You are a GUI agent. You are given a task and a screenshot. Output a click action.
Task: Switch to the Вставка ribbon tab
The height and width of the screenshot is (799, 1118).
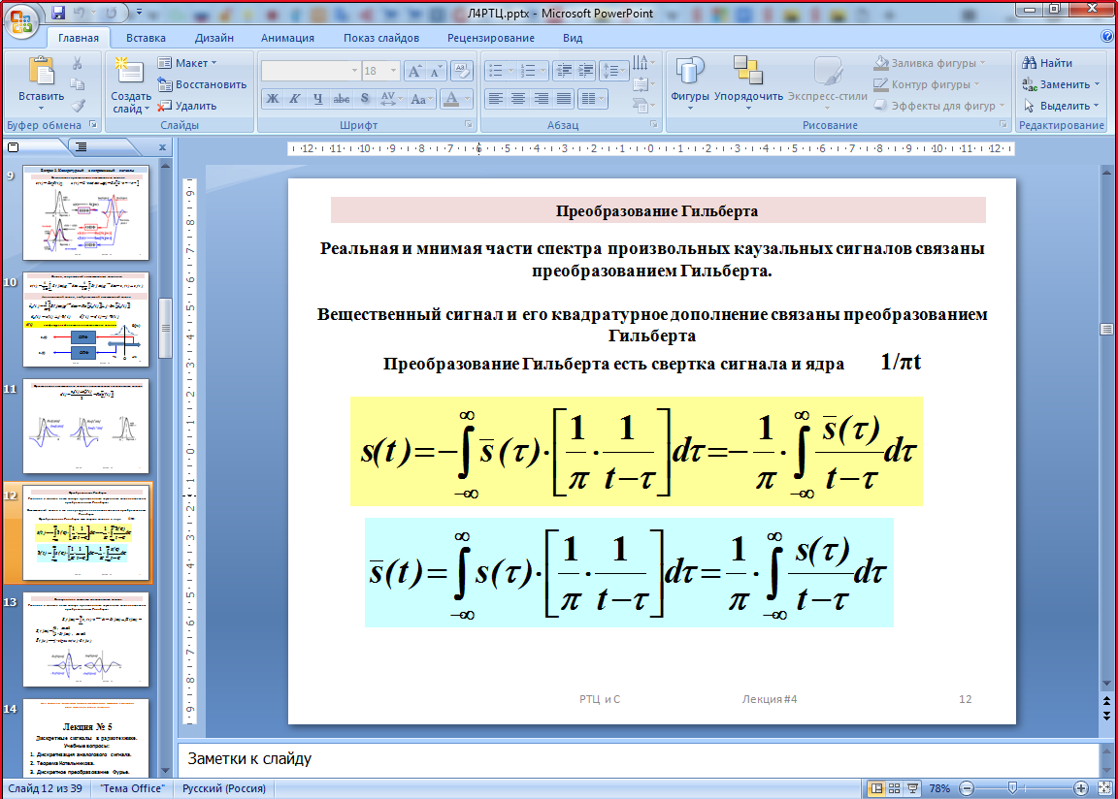click(146, 38)
